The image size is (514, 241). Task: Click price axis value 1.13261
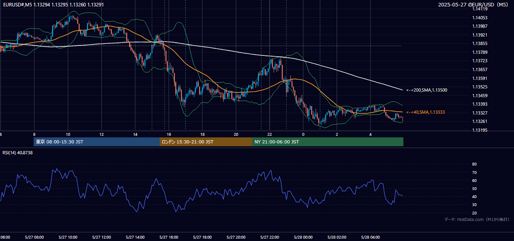pyautogui.click(x=480, y=121)
